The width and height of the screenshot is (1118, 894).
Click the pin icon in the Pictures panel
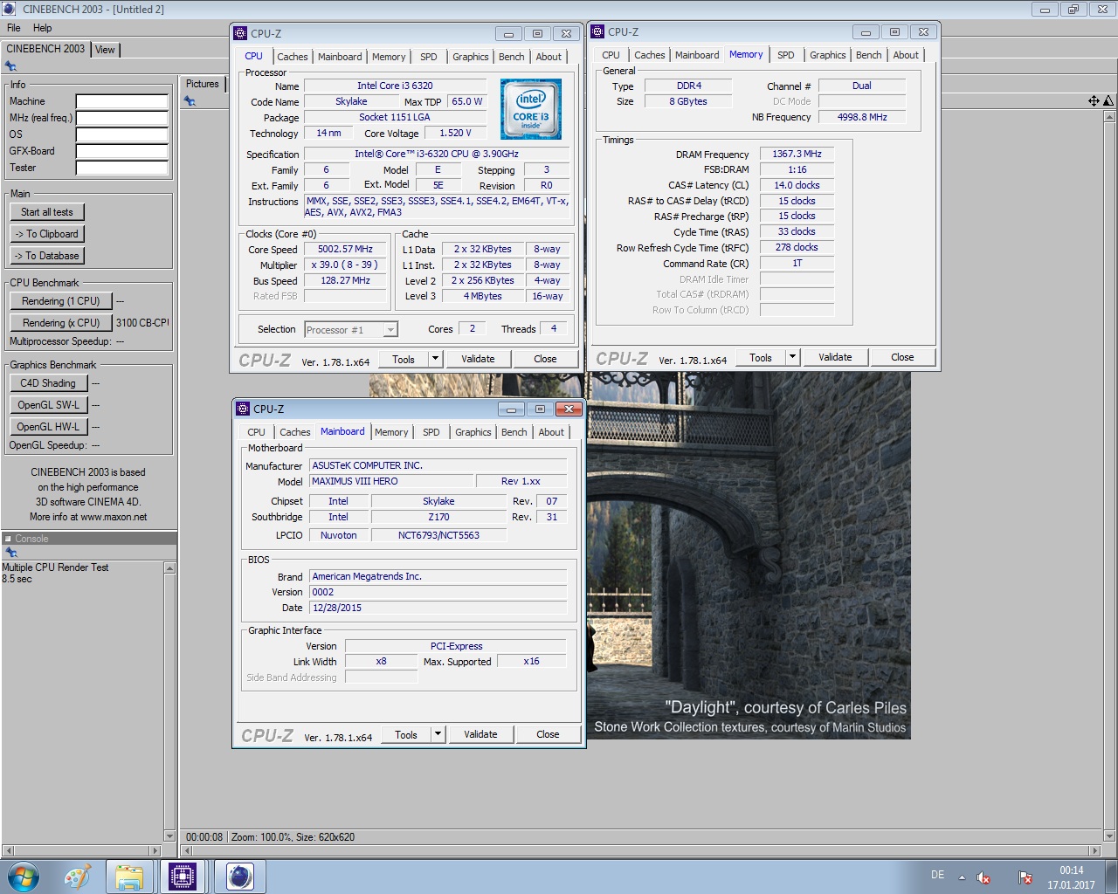(190, 101)
